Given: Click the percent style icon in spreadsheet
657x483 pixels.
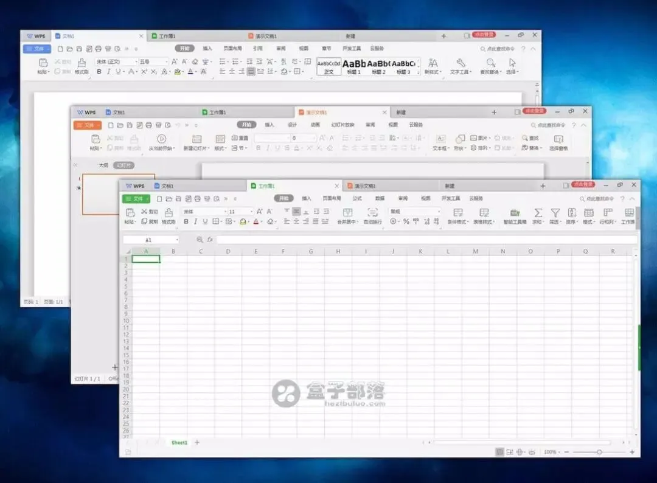Looking at the screenshot, I should pyautogui.click(x=406, y=221).
